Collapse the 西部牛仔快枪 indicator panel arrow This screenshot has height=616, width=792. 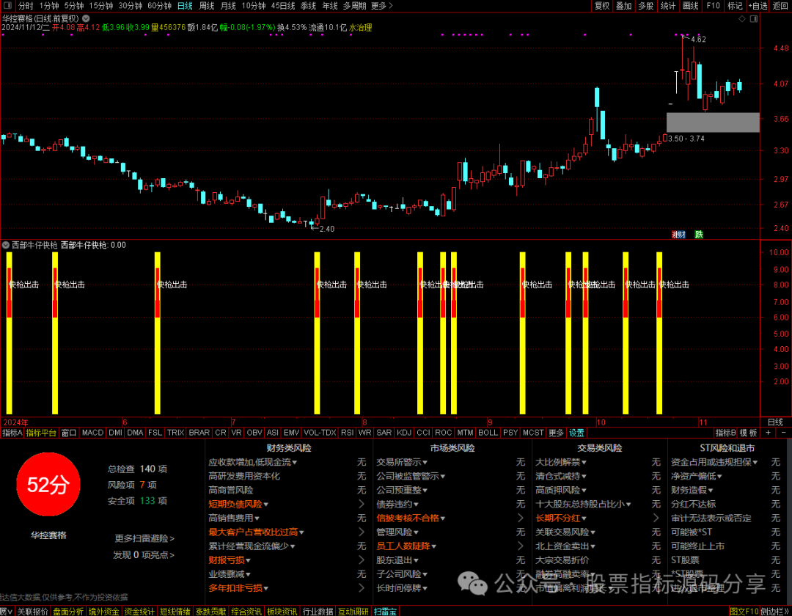(6, 245)
